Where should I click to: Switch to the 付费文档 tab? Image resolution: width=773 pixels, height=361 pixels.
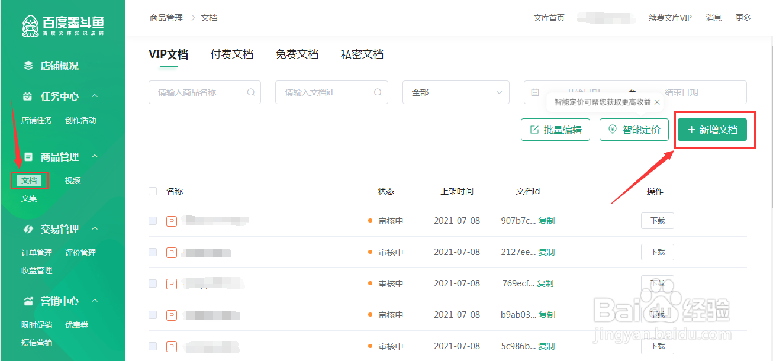click(x=232, y=54)
